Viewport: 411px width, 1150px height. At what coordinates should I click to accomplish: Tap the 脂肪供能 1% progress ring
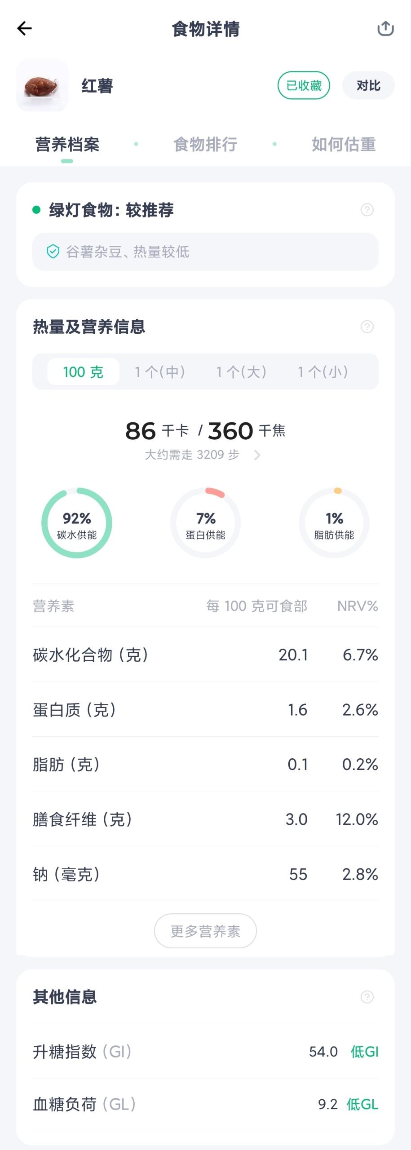tap(334, 523)
